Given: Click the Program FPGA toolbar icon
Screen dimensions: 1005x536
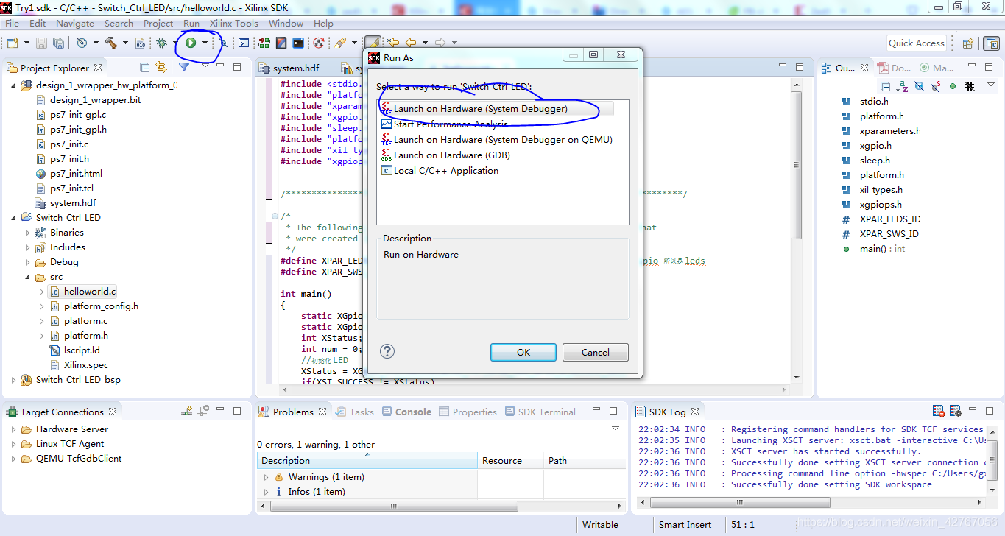Looking at the screenshot, I should [x=264, y=43].
